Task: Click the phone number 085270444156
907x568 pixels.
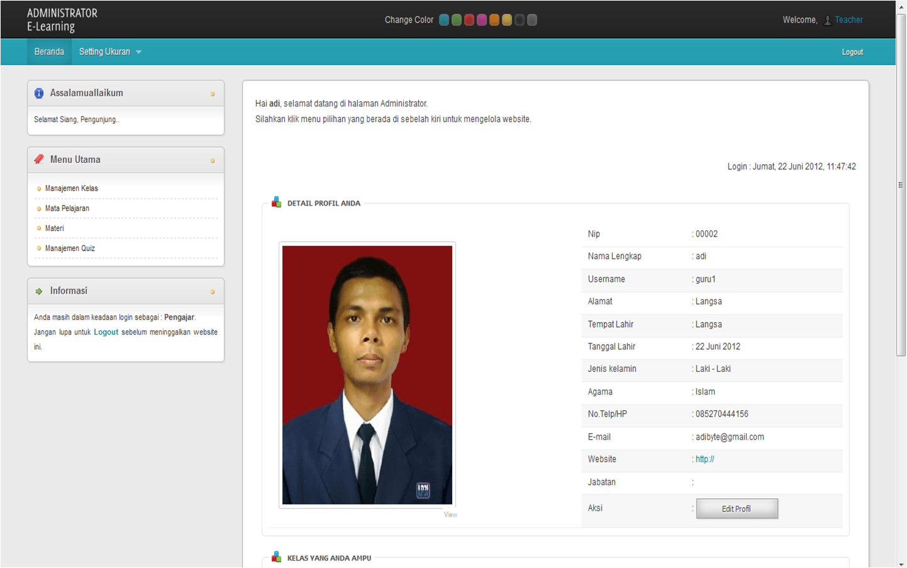Action: [x=722, y=414]
